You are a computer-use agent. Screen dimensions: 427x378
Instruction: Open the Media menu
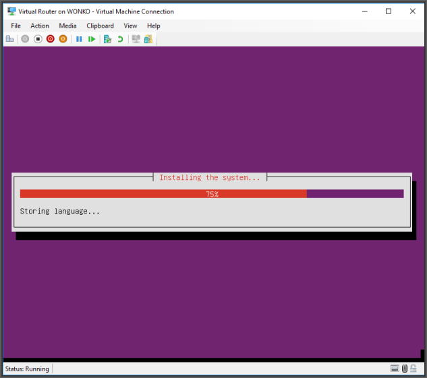[67, 26]
